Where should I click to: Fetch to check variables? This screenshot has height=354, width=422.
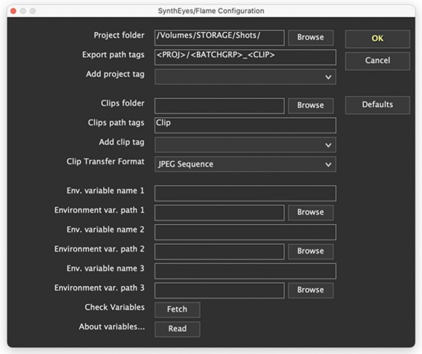pos(177,309)
